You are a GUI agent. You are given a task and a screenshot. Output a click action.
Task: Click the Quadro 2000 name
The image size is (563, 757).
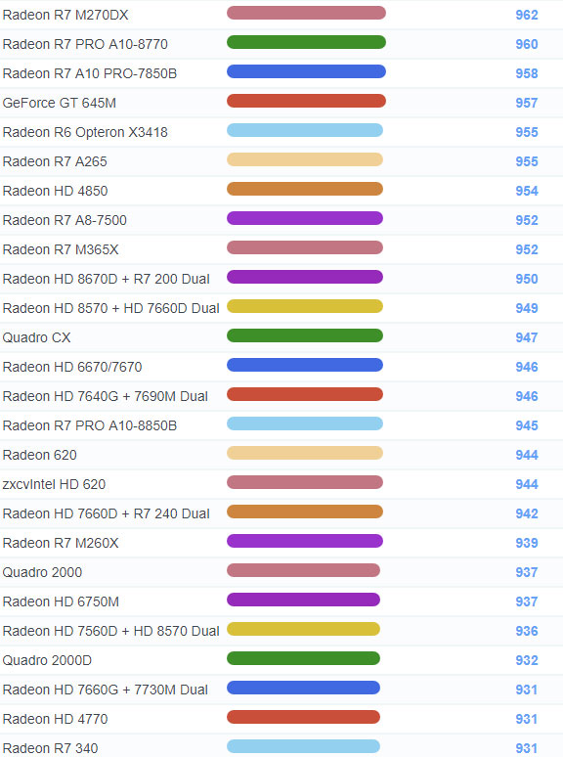(42, 572)
